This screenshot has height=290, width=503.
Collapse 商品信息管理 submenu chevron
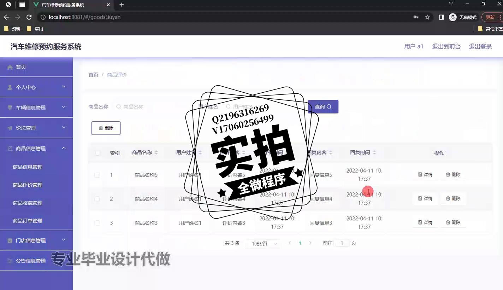coord(64,148)
